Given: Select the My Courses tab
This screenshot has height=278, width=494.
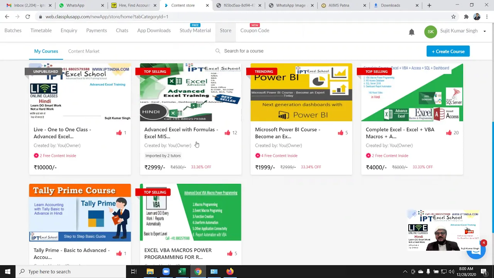Looking at the screenshot, I should (46, 51).
